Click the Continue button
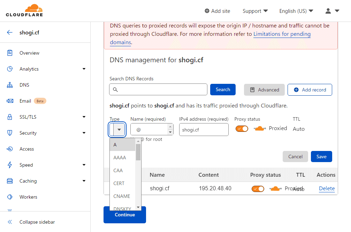Screen dimensions: 351x232 click(x=125, y=215)
